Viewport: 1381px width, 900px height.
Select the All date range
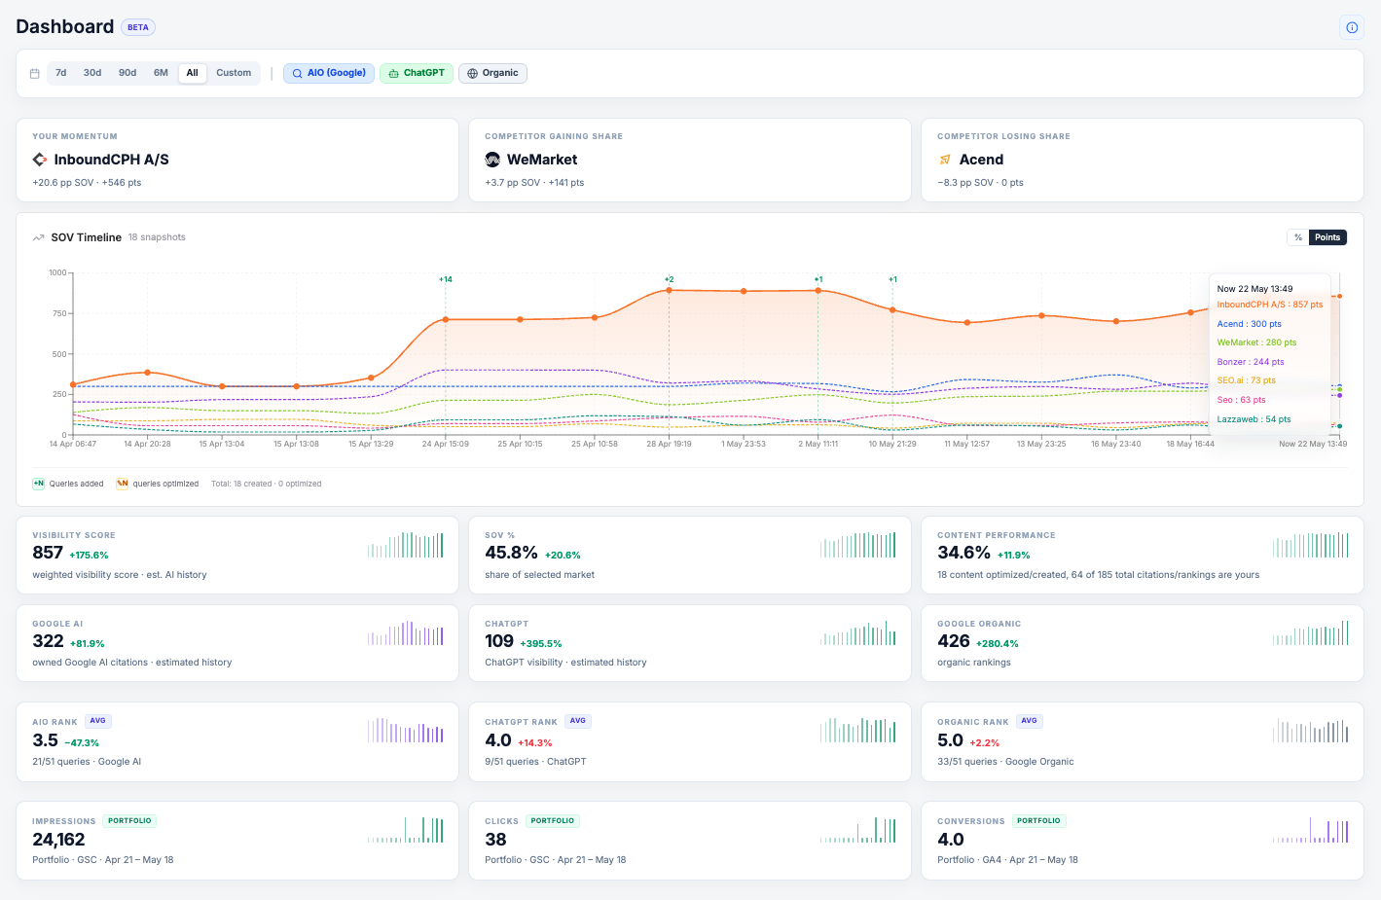(193, 73)
